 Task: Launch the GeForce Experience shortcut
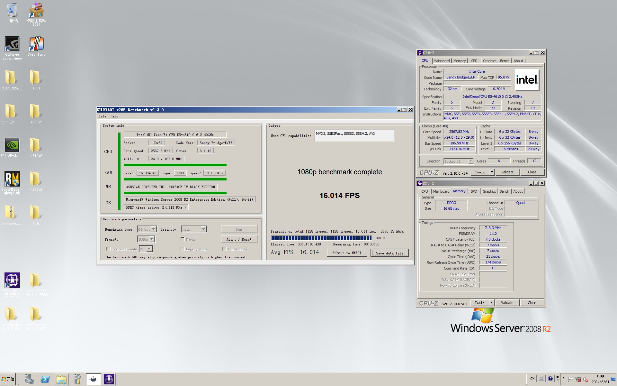pos(12,48)
